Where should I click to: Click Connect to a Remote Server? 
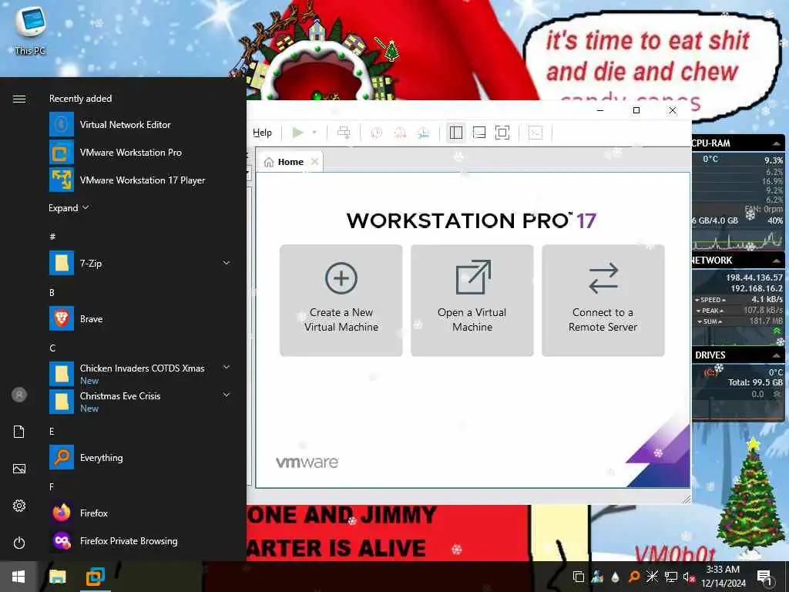pyautogui.click(x=603, y=301)
